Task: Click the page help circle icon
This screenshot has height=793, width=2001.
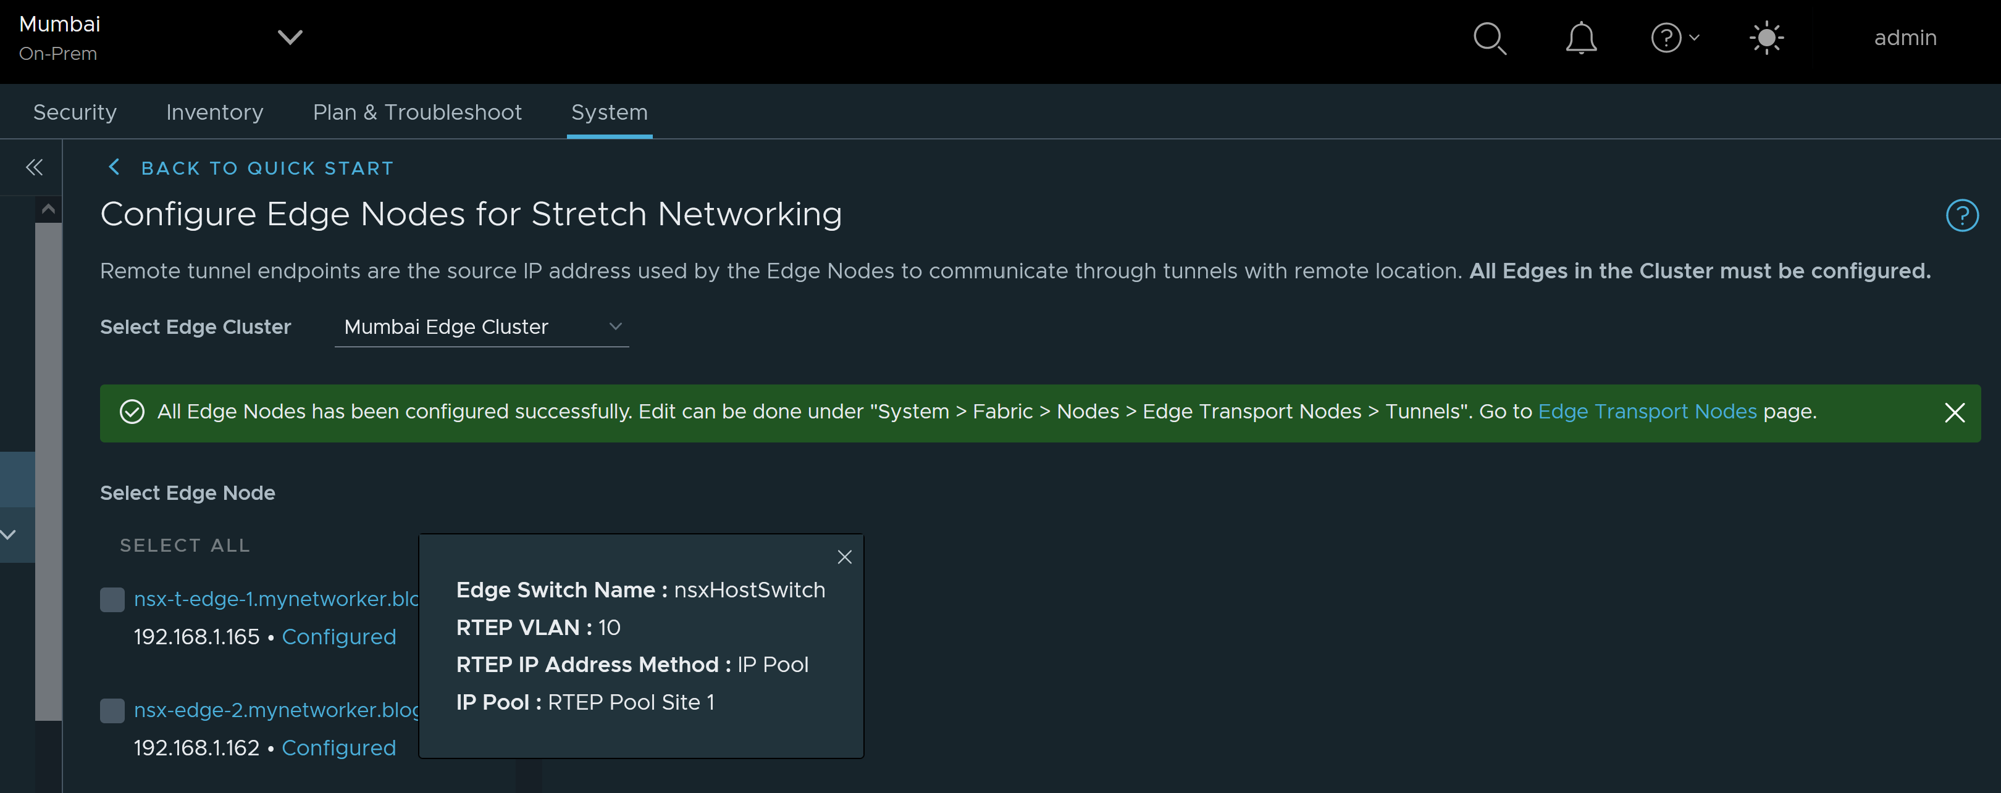Action: pos(1961,216)
